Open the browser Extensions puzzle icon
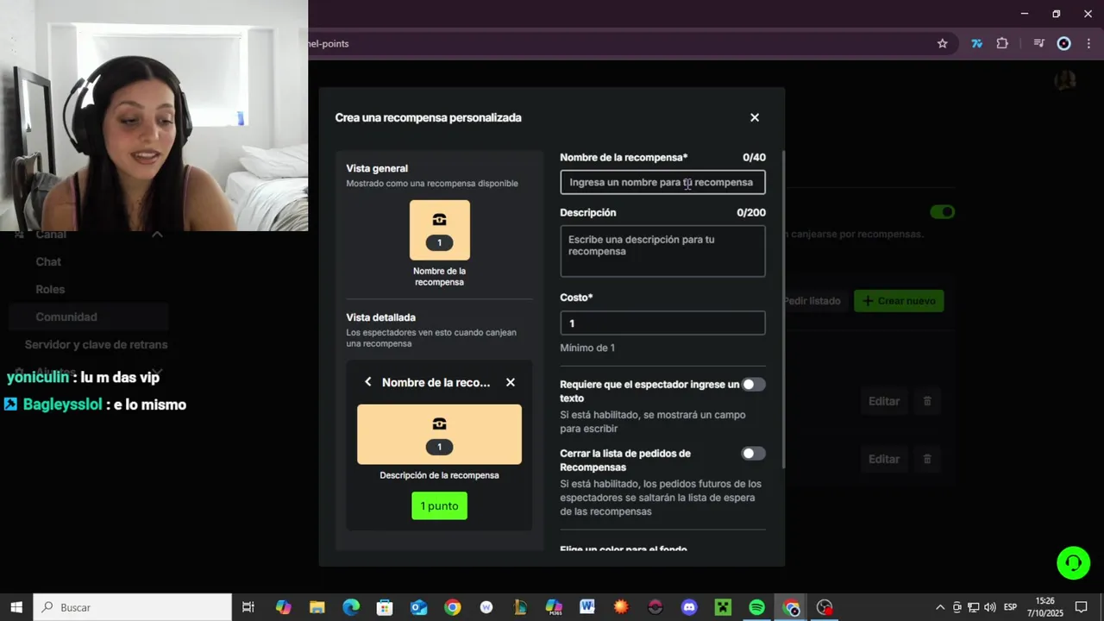 [x=1002, y=43]
